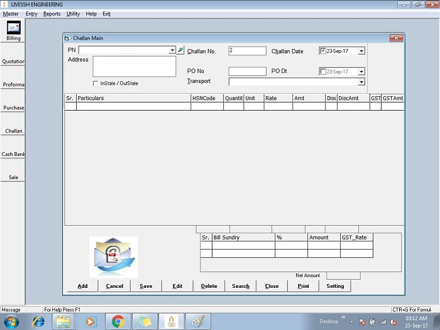This screenshot has width=440, height=330.
Task: Select the Quotation module in sidebar
Action: [x=13, y=62]
